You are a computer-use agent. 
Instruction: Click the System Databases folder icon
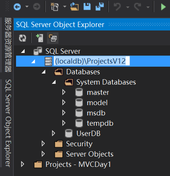pyautogui.click(x=69, y=82)
